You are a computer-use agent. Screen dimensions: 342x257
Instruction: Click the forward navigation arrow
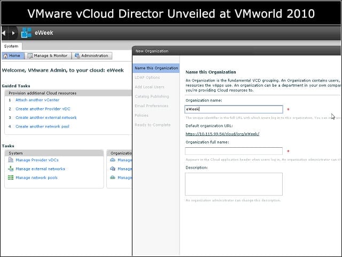point(13,33)
